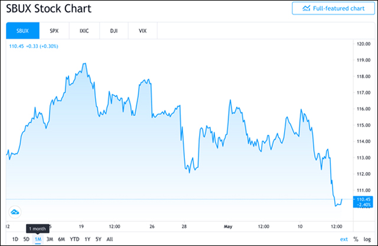This screenshot has height=246, width=378.
Task: Switch the chart to 3M range
Action: (x=50, y=239)
